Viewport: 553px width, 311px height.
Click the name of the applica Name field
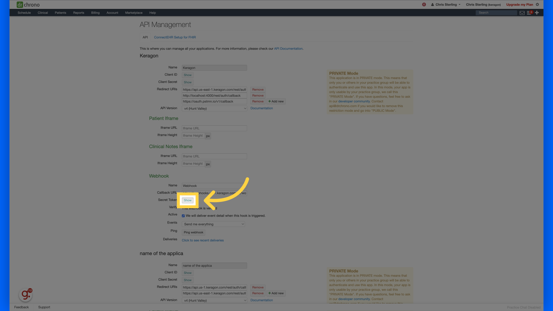(214, 266)
